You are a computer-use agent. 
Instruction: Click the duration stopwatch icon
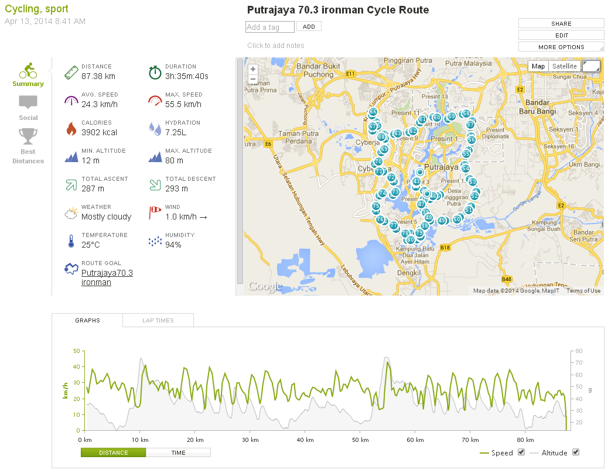pyautogui.click(x=155, y=72)
